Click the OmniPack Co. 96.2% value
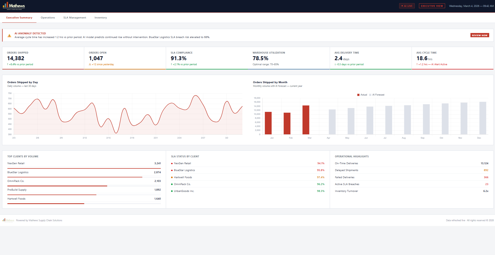 (x=321, y=184)
